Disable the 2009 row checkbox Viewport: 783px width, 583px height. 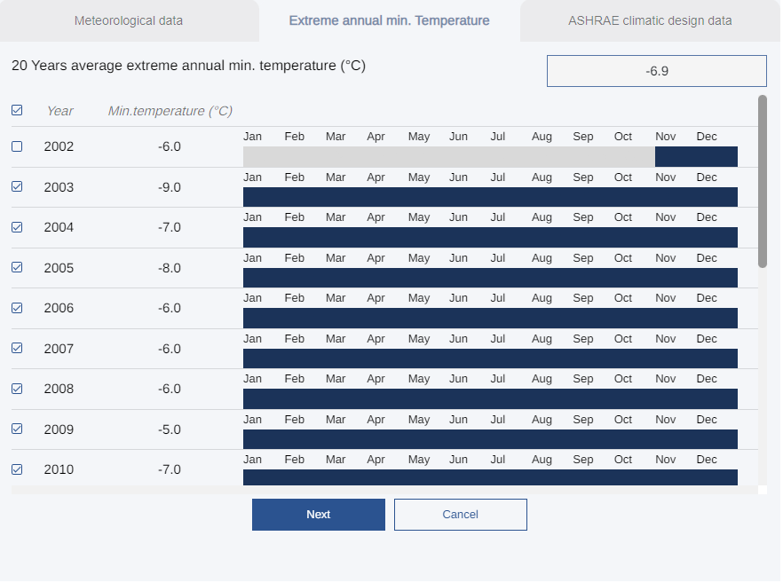[17, 429]
